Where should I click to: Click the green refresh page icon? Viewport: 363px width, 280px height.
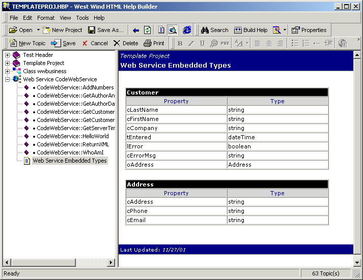click(148, 30)
